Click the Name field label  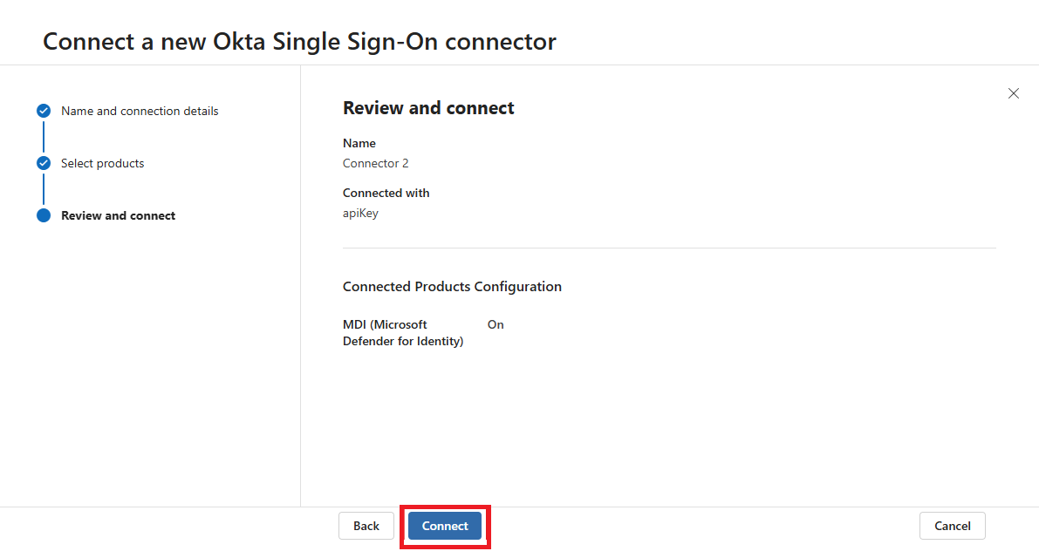[359, 143]
